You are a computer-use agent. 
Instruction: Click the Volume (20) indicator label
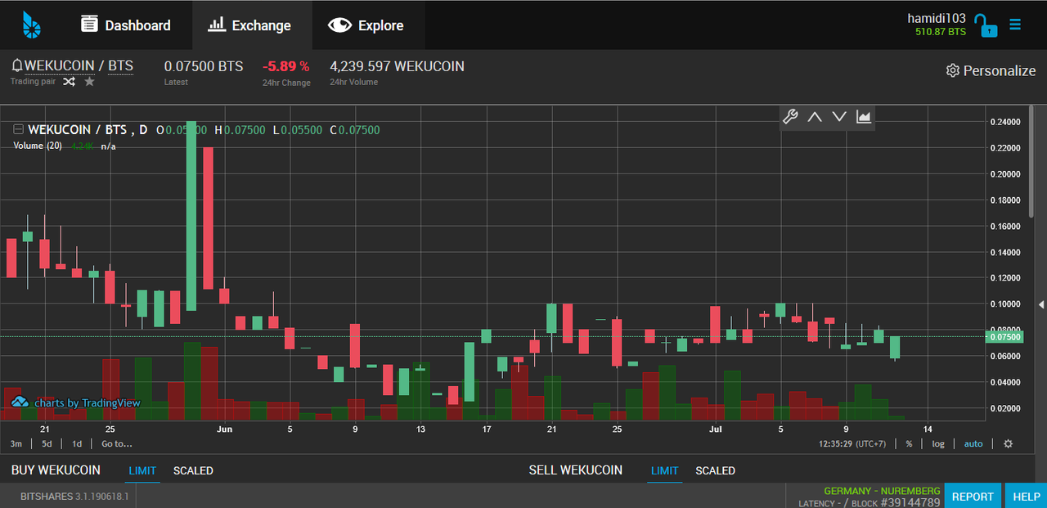point(38,146)
